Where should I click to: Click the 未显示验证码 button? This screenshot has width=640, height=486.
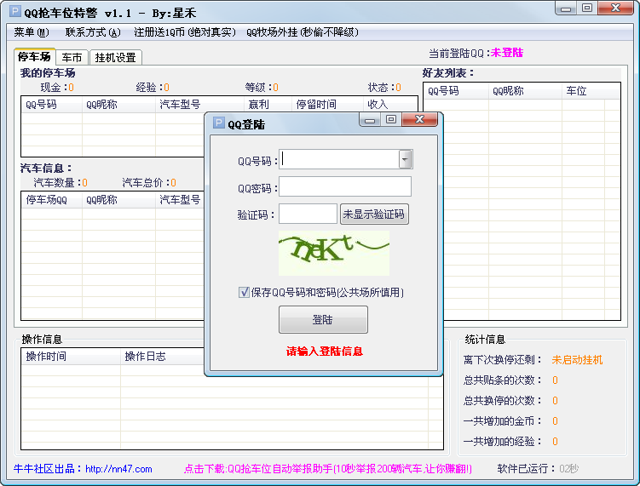click(x=374, y=214)
